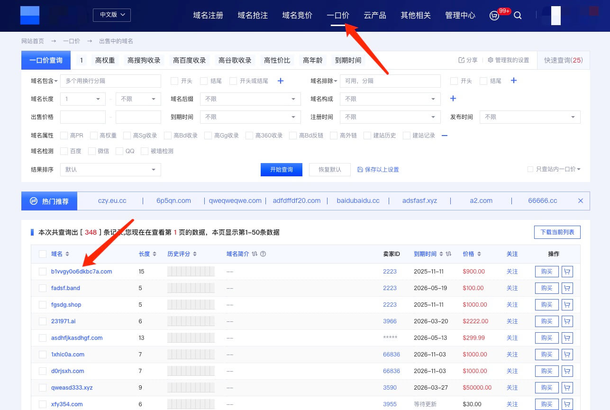Viewport: 610px width, 410px height.
Task: Tick the checkbox for fadsf.band row
Action: (43, 288)
